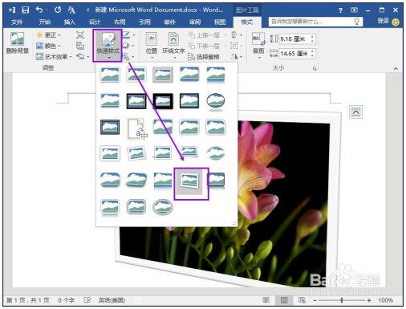The height and width of the screenshot is (309, 406).
Task: Click the word count 0 个字
Action: point(66,300)
